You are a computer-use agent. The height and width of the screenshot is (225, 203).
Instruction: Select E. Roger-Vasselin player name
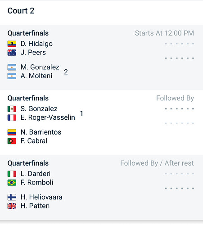pyautogui.click(x=48, y=117)
